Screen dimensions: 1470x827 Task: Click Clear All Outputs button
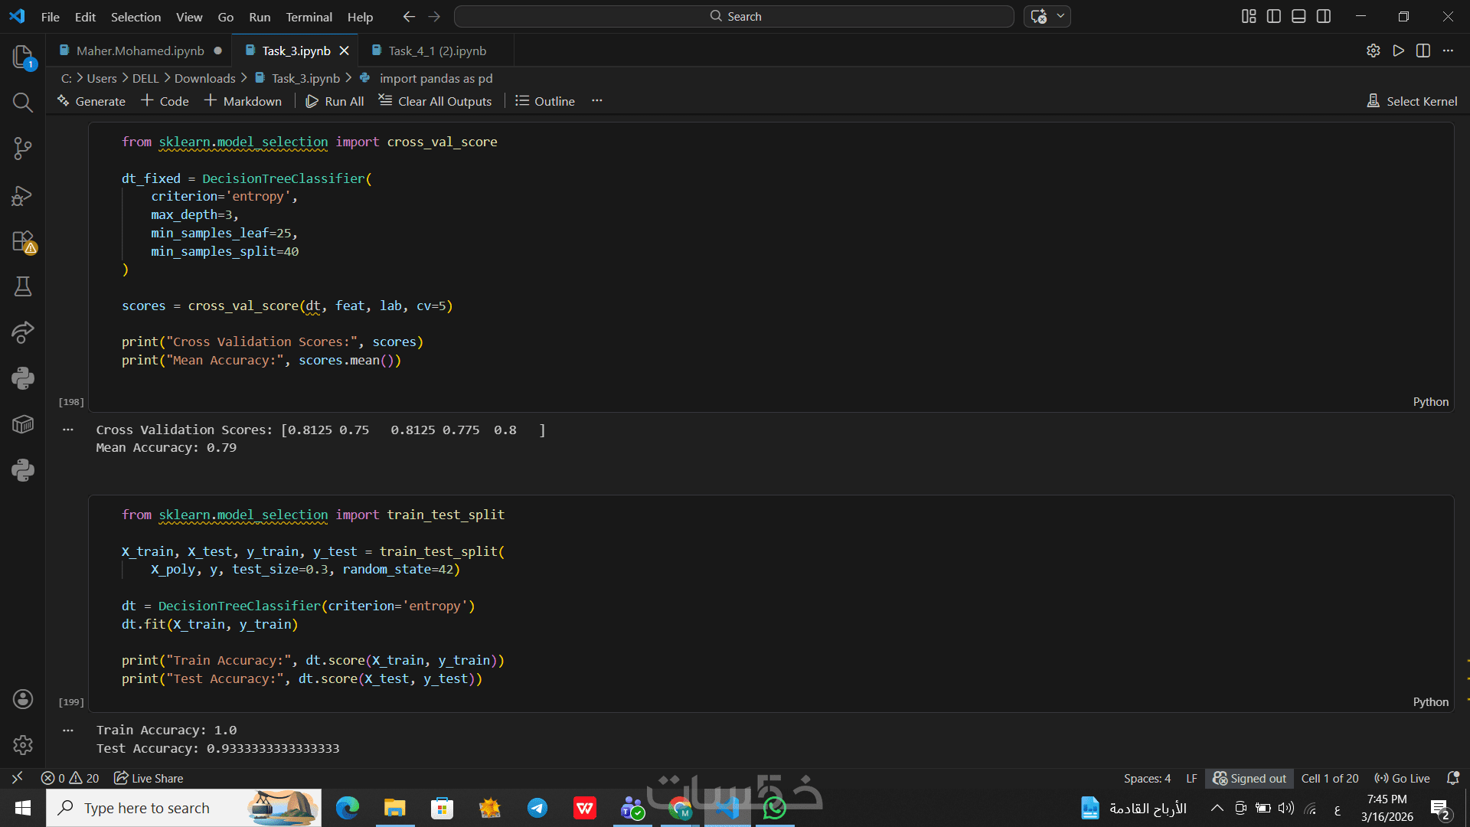[435, 101]
